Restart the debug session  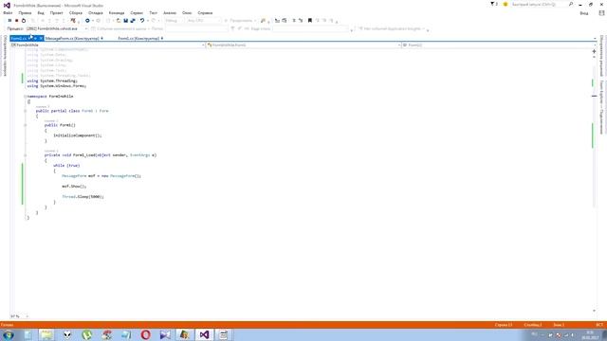coord(24,21)
